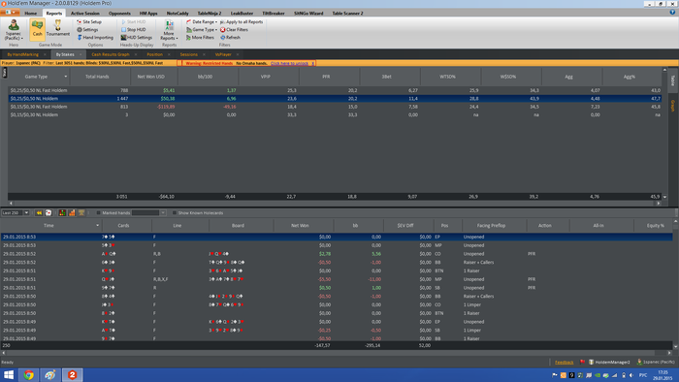Open Cash Results Graph report tab
The height and width of the screenshot is (382, 679).
coord(111,54)
